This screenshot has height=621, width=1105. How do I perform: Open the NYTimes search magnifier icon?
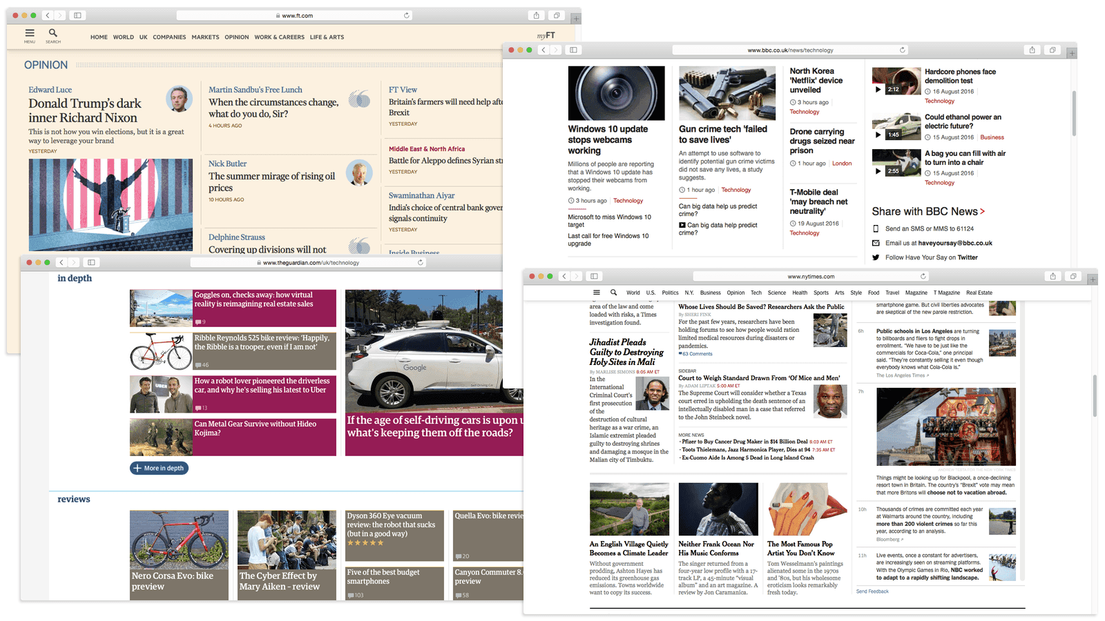(x=613, y=292)
